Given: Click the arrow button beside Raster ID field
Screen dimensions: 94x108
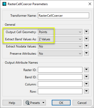Looking at the screenshot, I should pyautogui.click(x=87, y=70).
